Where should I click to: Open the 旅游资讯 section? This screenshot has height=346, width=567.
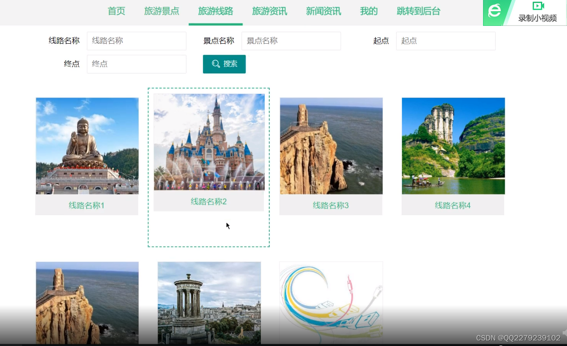(270, 11)
